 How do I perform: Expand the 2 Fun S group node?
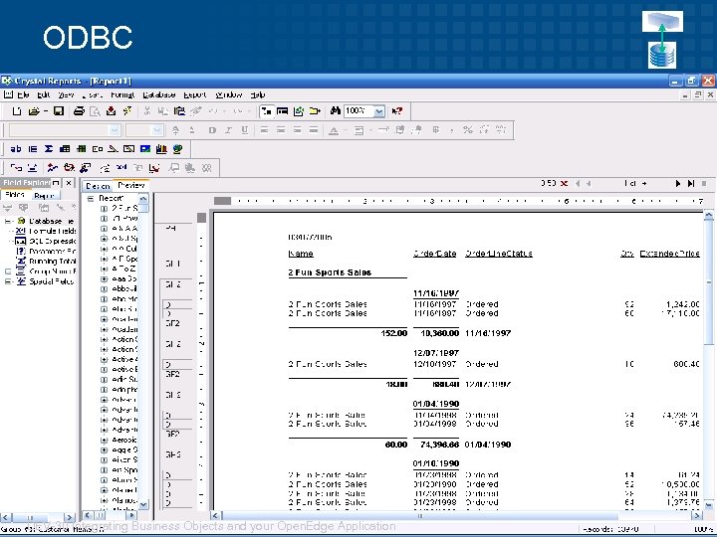pyautogui.click(x=104, y=208)
